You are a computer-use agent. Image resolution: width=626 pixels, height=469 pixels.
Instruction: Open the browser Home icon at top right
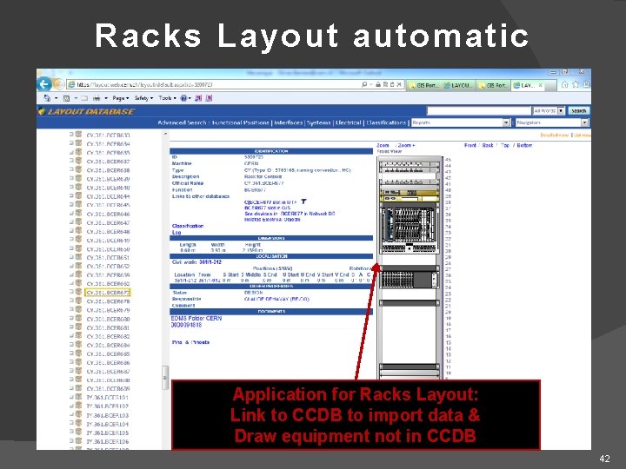pyautogui.click(x=564, y=84)
